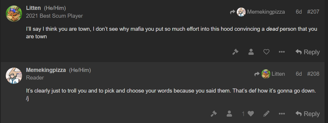Click the person icon on post #208
This screenshot has height=123, width=328.
coord(229,114)
